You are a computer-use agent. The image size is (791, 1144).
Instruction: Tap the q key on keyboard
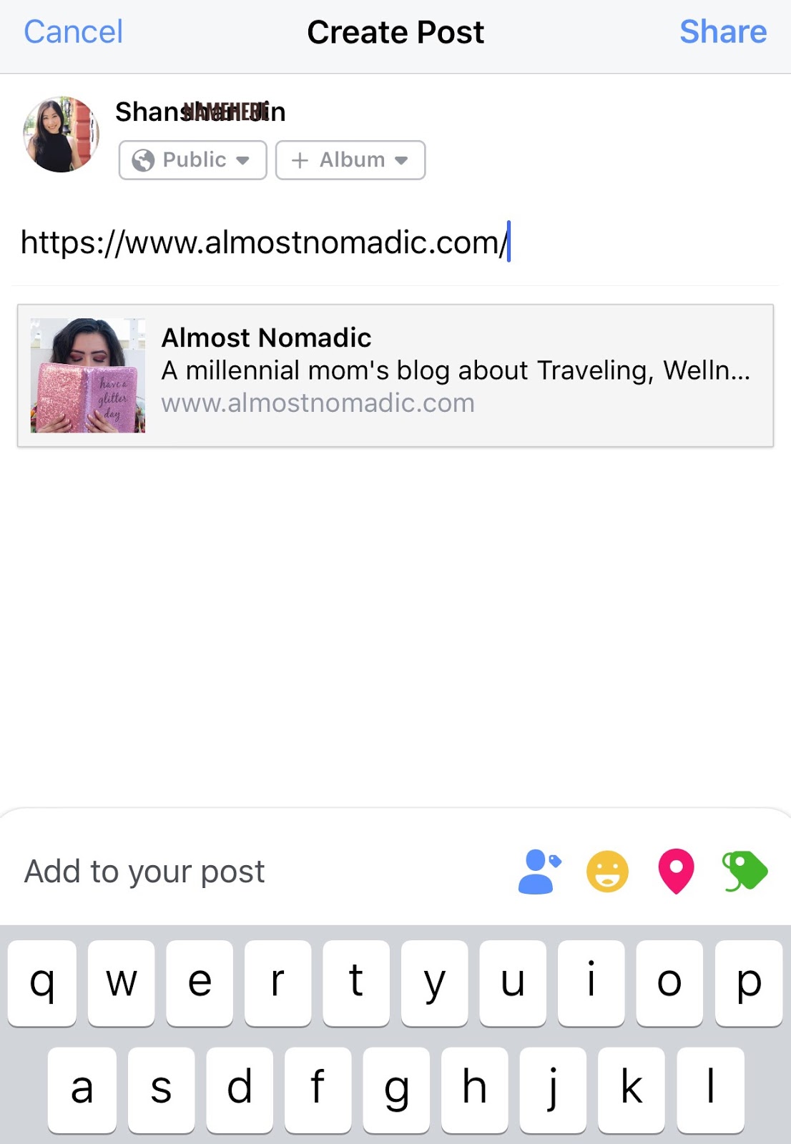coord(42,983)
